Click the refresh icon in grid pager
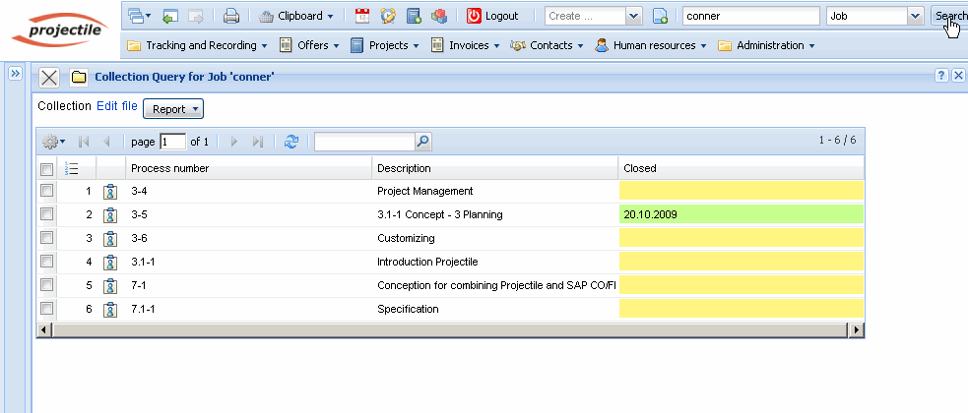Viewport: 968px width, 413px height. 290,142
